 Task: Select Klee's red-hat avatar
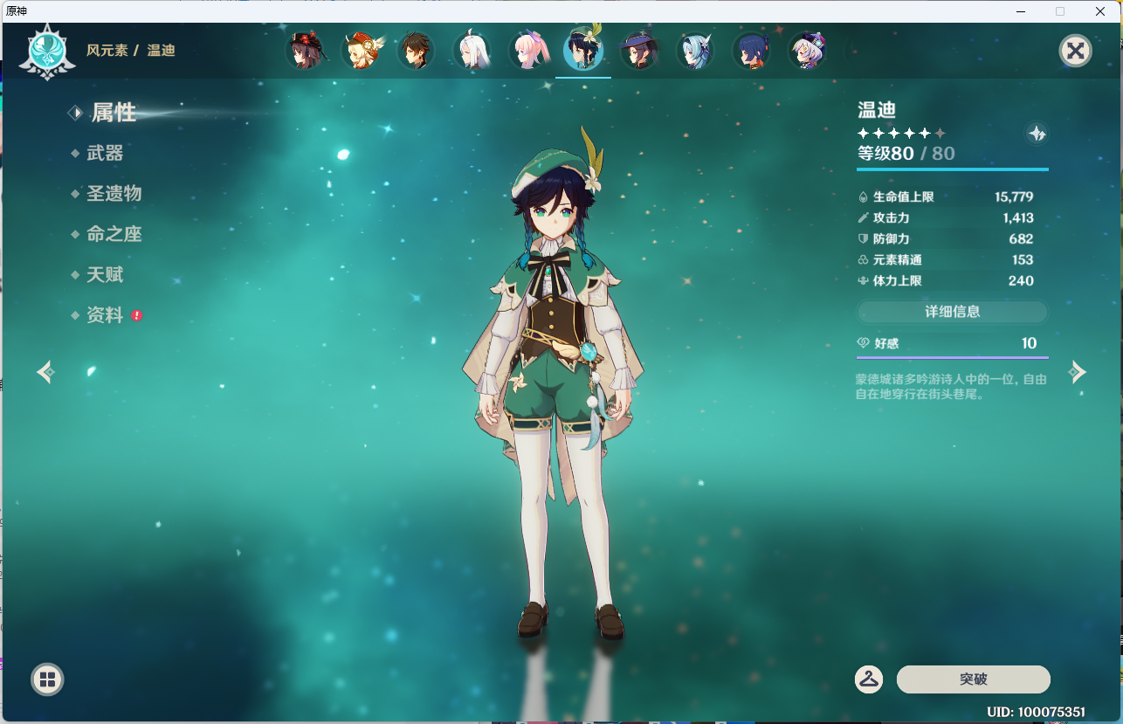pyautogui.click(x=361, y=51)
